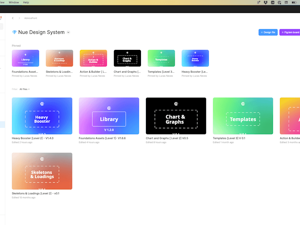Select the large Heavy Booster file card
This screenshot has height=225, width=300.
pyautogui.click(x=42, y=116)
